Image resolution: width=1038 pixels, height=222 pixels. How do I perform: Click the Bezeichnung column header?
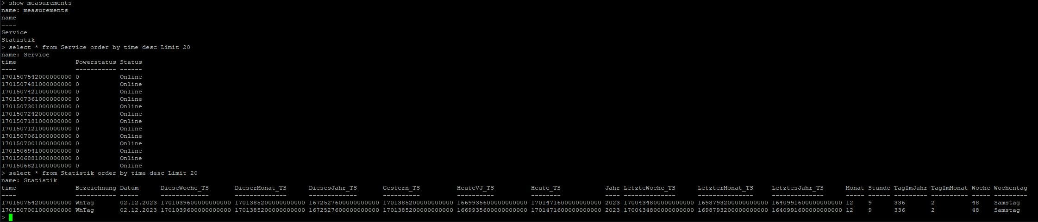point(96,188)
